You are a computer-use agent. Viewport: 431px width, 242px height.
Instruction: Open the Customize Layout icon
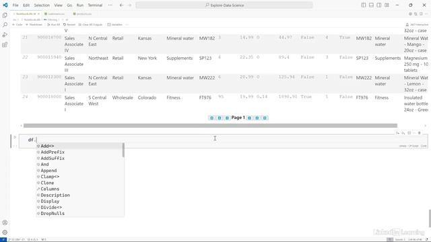(387, 5)
